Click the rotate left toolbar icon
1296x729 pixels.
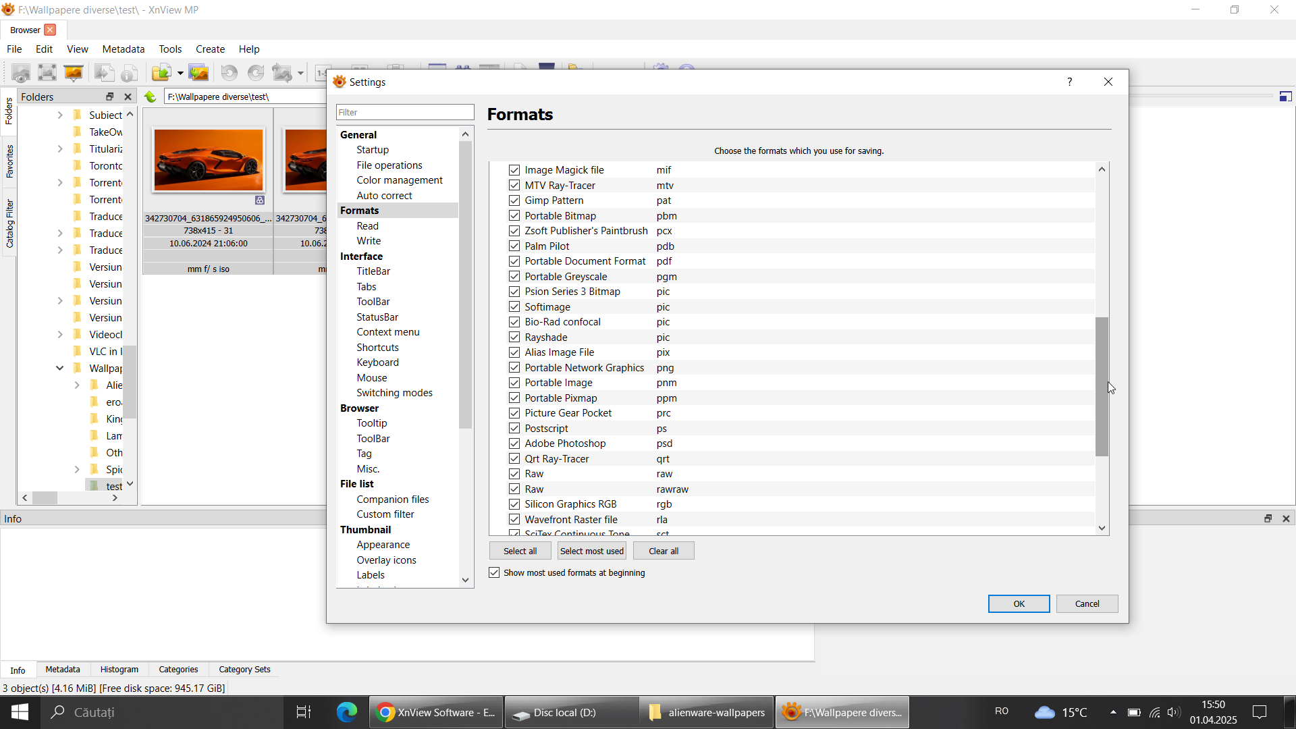(230, 73)
